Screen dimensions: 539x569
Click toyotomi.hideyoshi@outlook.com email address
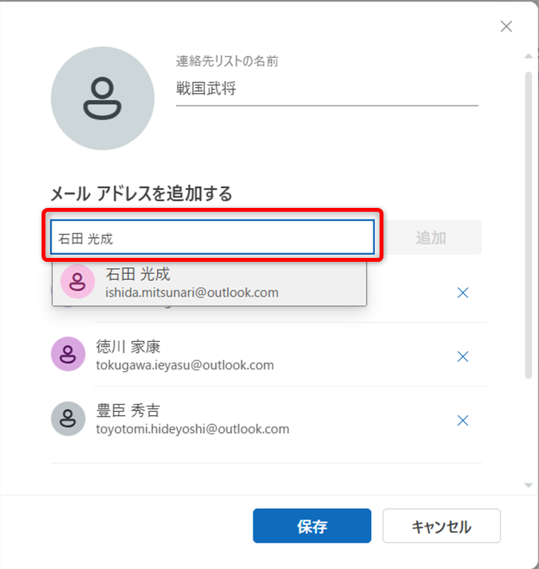tap(192, 429)
